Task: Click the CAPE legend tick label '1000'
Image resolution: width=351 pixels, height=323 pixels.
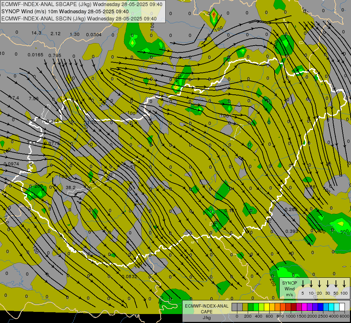Action: (x=290, y=316)
